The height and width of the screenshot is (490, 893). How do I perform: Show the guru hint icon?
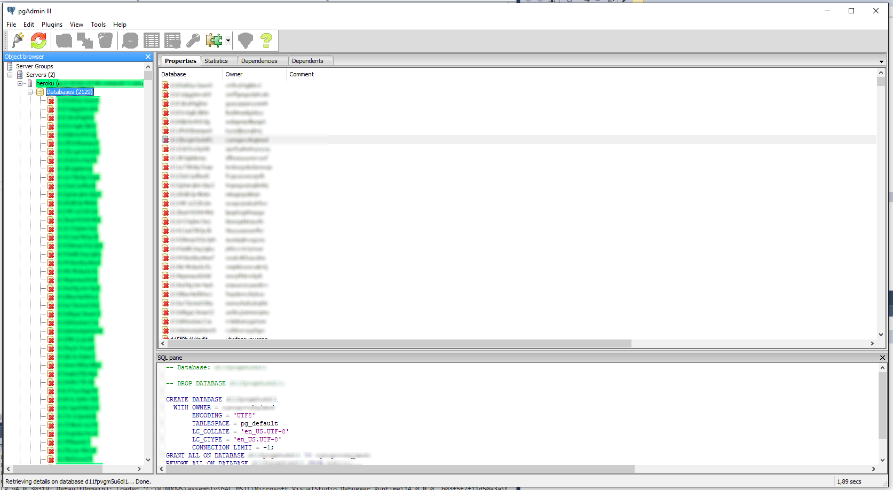[246, 40]
